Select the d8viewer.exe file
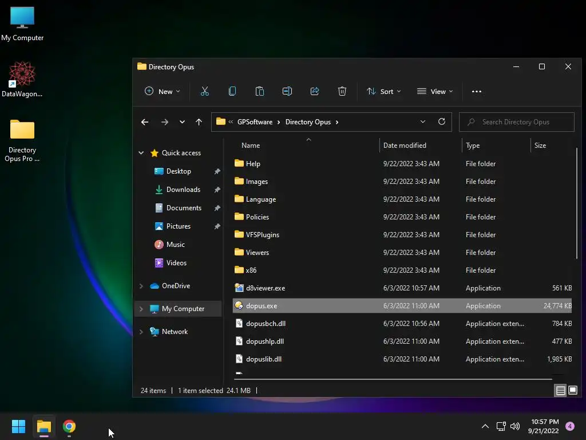The image size is (586, 440). pyautogui.click(x=402, y=288)
